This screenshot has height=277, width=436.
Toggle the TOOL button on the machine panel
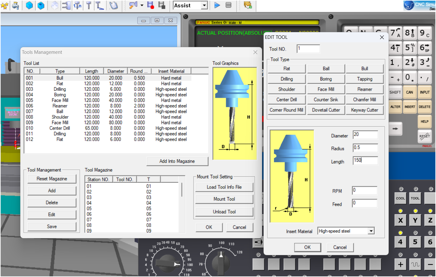pyautogui.click(x=415, y=198)
